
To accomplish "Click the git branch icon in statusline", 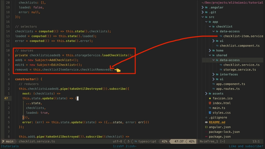I will (3, 141).
